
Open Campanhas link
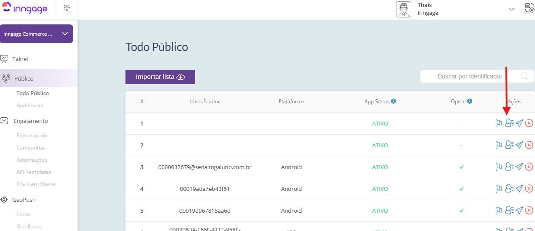click(x=31, y=148)
